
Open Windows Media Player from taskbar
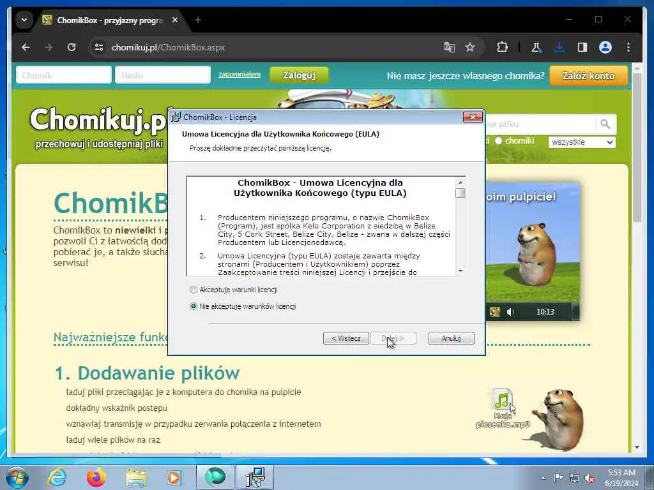(174, 477)
